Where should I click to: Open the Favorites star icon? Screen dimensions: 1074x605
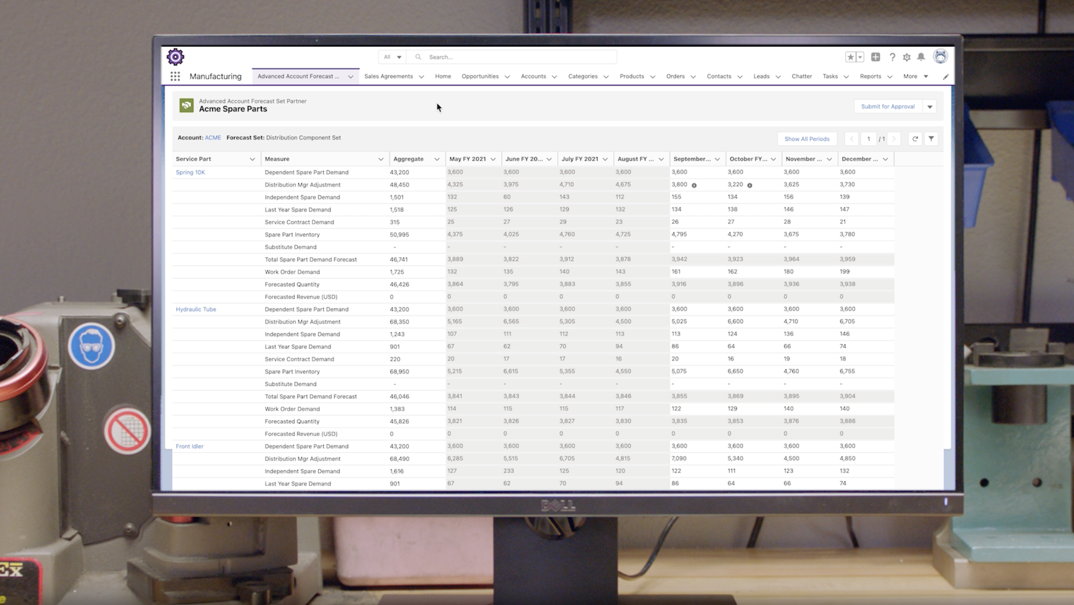coord(850,57)
